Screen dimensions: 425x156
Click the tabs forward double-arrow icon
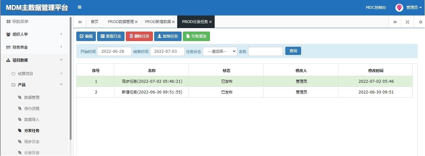pos(395,22)
